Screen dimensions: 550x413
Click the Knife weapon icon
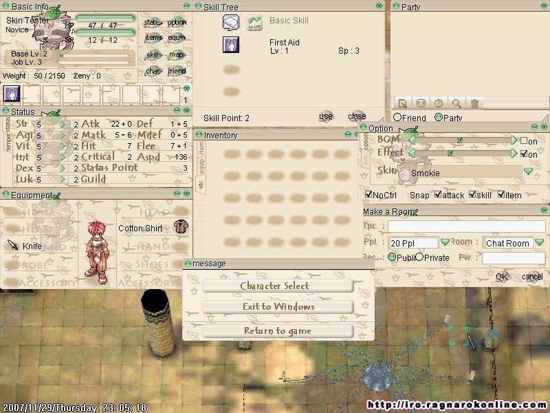(x=12, y=245)
